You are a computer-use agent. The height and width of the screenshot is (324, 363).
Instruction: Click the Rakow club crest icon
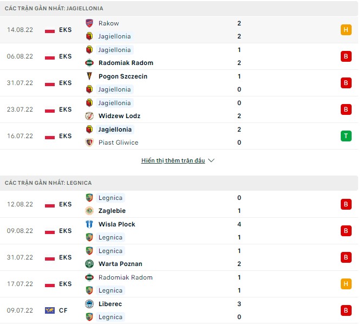click(x=89, y=23)
